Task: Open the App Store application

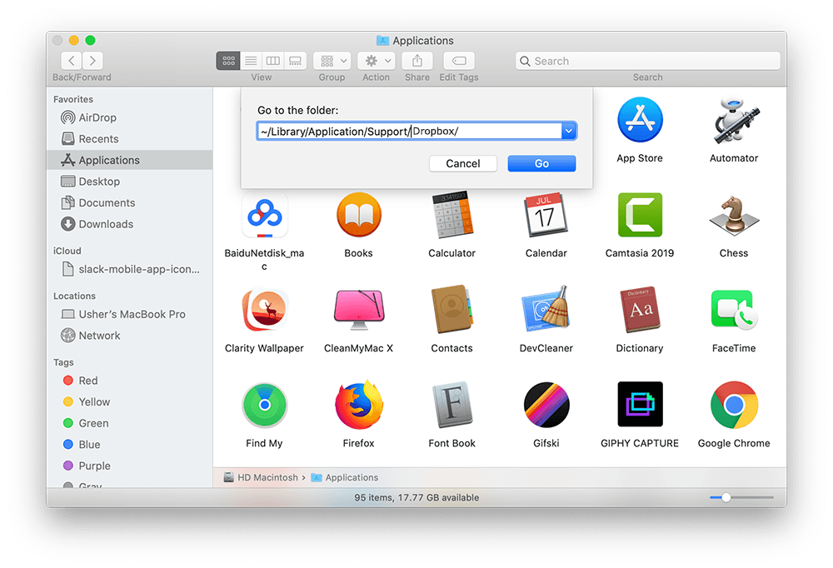Action: click(640, 120)
